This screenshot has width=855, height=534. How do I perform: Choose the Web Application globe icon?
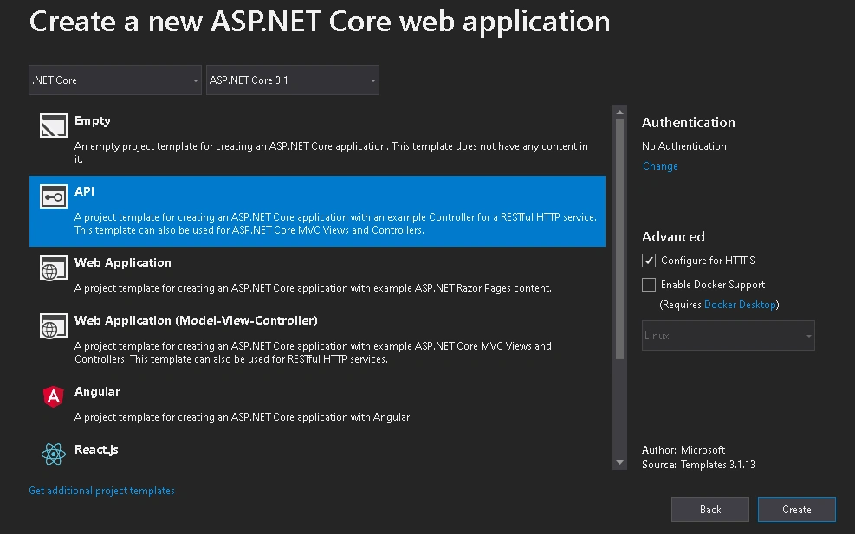tap(54, 267)
